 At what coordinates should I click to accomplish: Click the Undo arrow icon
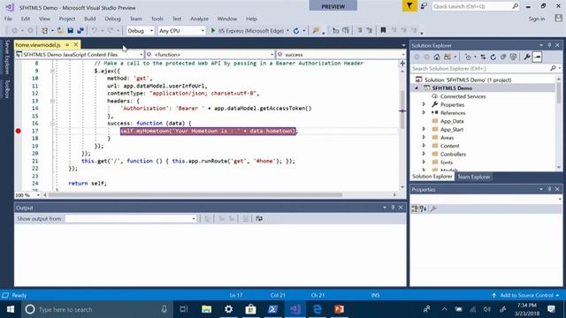click(95, 31)
